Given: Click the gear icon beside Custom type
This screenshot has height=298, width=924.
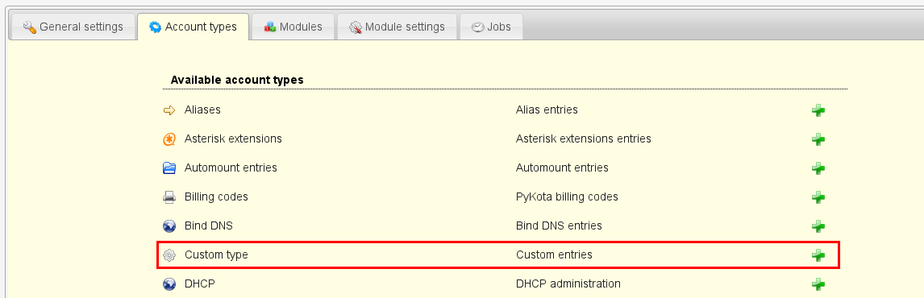Looking at the screenshot, I should 169,255.
